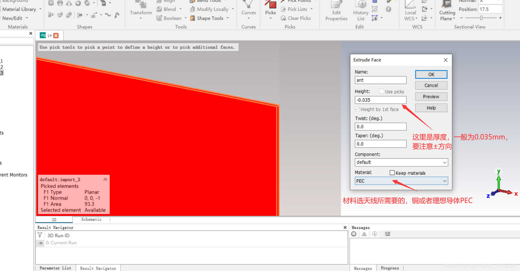Enable the Use picks checkbox
The width and height of the screenshot is (520, 271).
[x=382, y=91]
